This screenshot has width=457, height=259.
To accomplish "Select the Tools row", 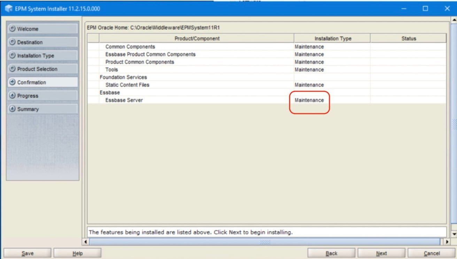I will tap(266, 70).
